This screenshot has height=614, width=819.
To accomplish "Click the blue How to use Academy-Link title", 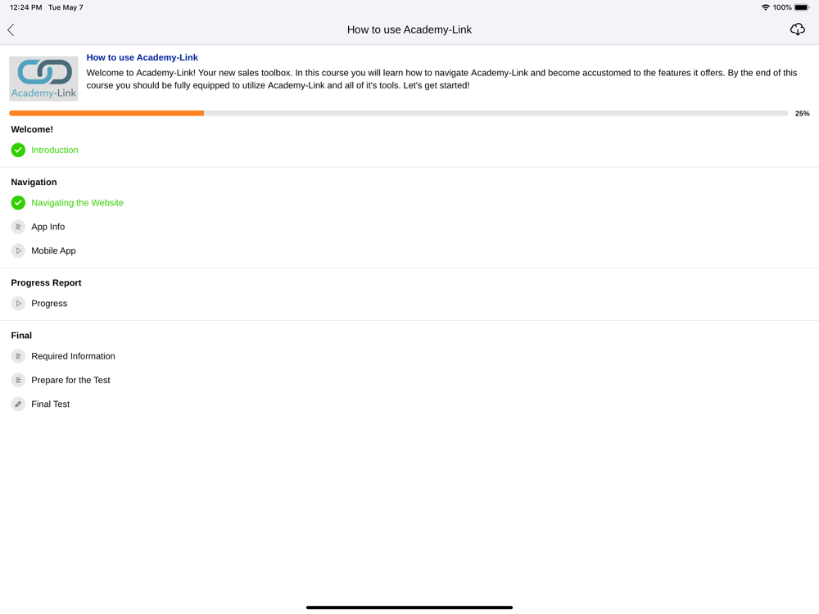I will 142,57.
